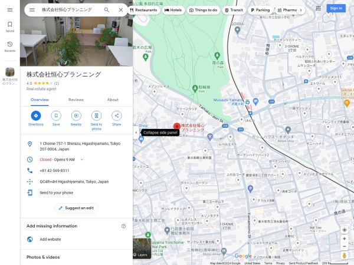
Task: Click the Closed · Opens 9 AM text
Action: 57,160
